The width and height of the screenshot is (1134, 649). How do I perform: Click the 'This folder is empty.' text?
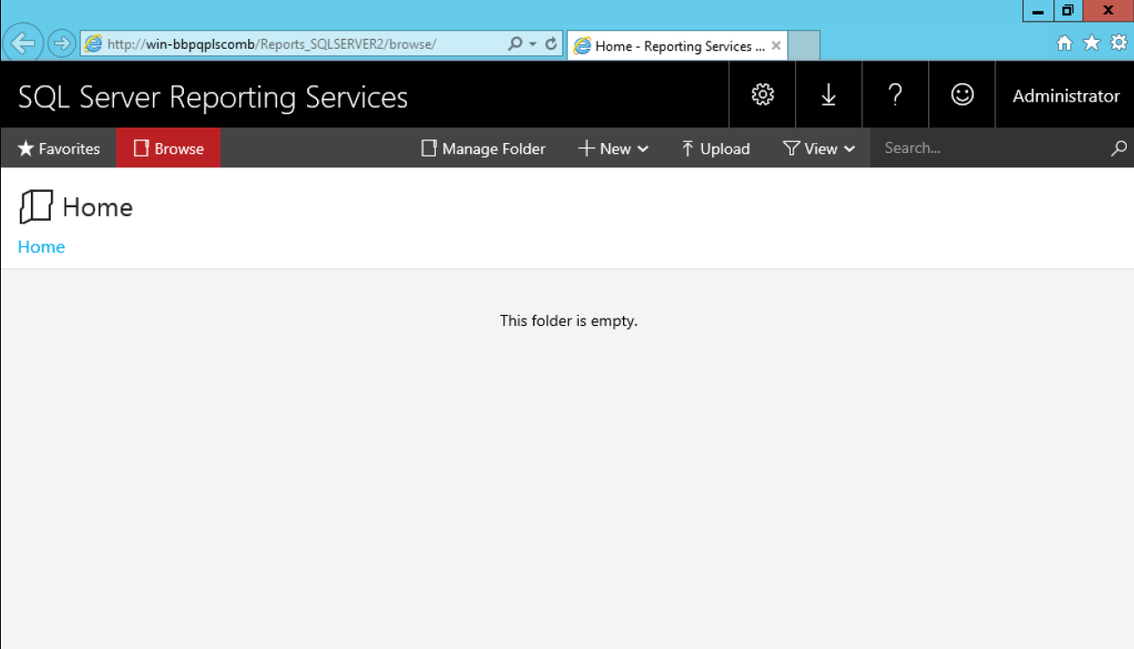[569, 320]
